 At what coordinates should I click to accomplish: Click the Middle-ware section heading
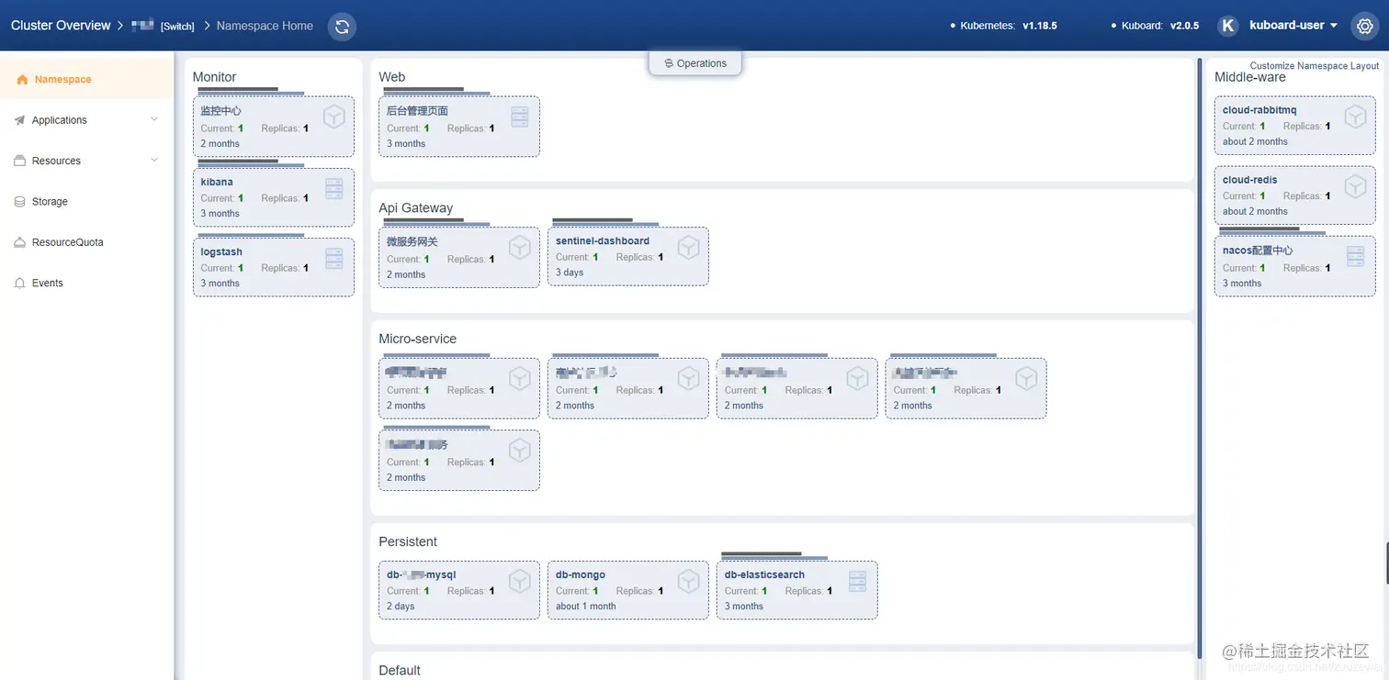point(1250,77)
